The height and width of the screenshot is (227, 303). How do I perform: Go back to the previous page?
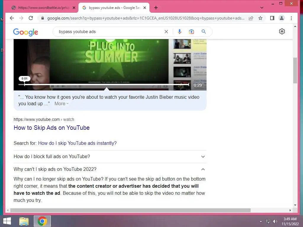point(12,18)
